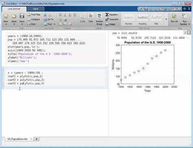Image resolution: width=193 pixels, height=148 pixels.
Task: Open the Save icon in toolbar
Action: pos(22,16)
